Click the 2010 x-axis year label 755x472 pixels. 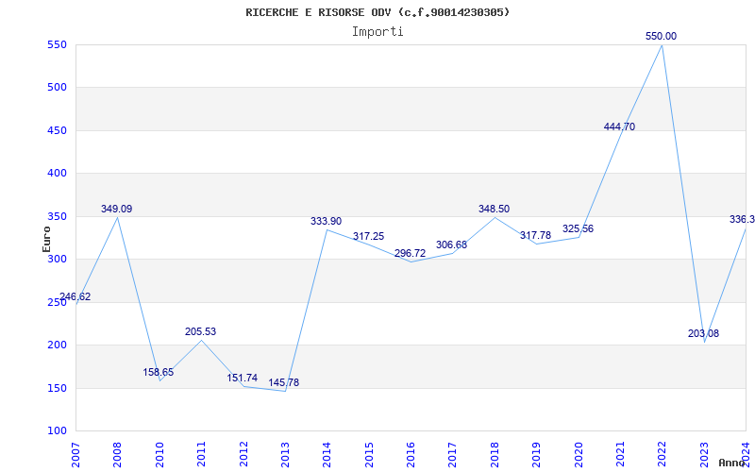tap(159, 454)
